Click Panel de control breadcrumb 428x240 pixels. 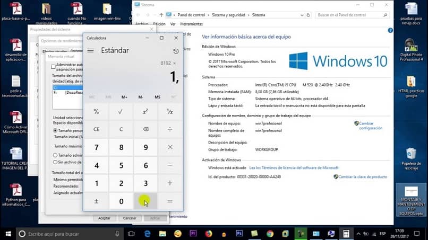click(x=191, y=15)
